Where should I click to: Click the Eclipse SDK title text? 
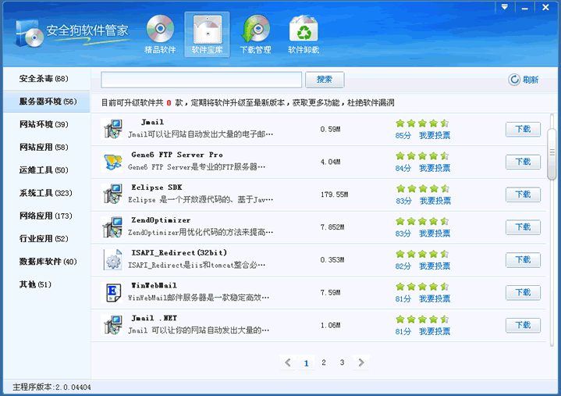[157, 187]
